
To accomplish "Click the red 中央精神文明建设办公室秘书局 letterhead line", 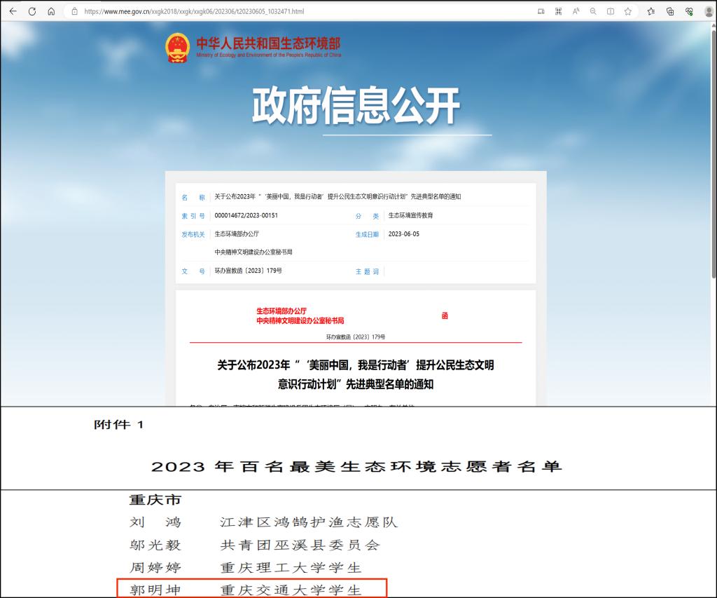I will (x=300, y=320).
